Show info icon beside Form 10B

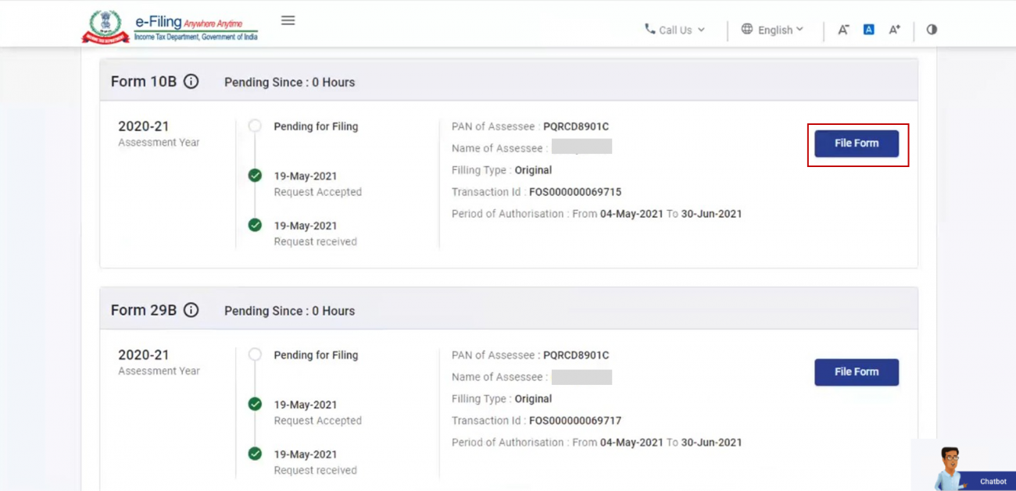pos(191,82)
